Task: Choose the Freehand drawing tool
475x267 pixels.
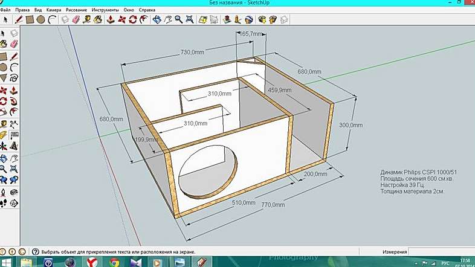Action: [x=14, y=78]
